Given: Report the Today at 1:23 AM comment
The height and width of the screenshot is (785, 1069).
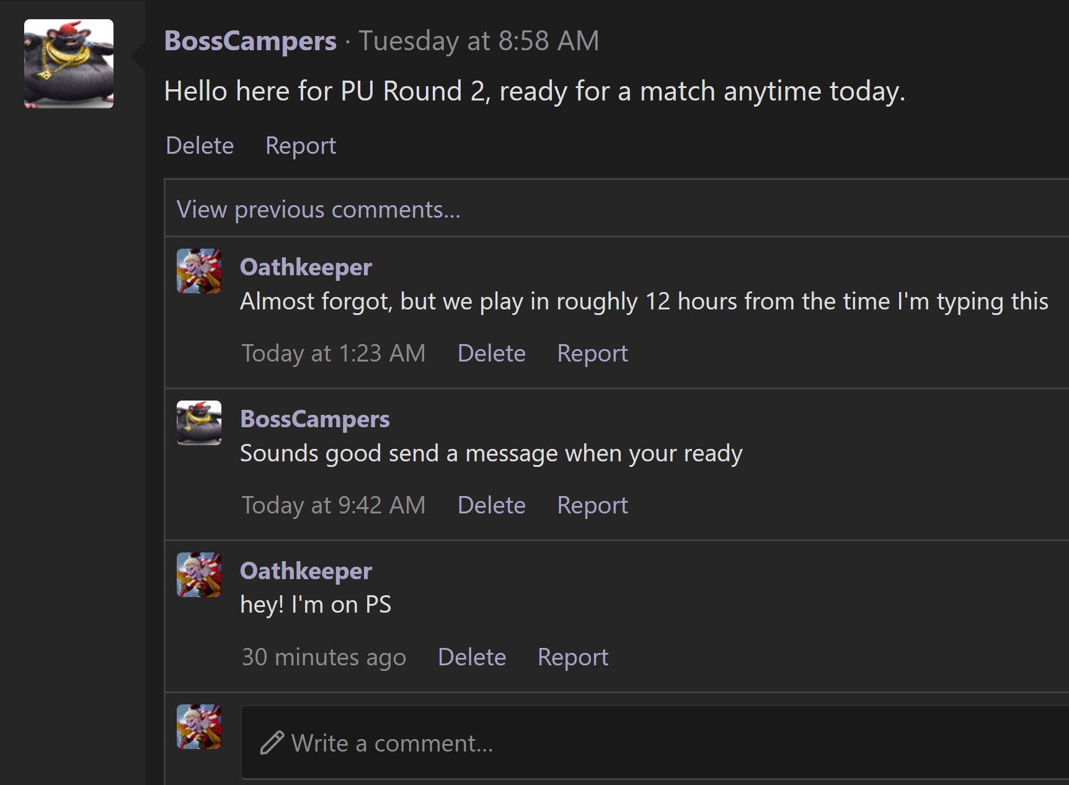Looking at the screenshot, I should click(592, 353).
